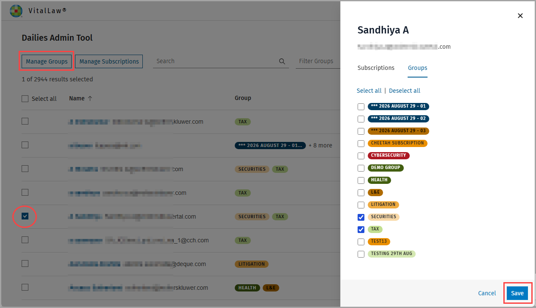Select the row ending _1@cch.com
This screenshot has height=308, width=536.
pos(25,240)
